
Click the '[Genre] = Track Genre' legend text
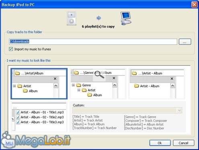coord(140,117)
